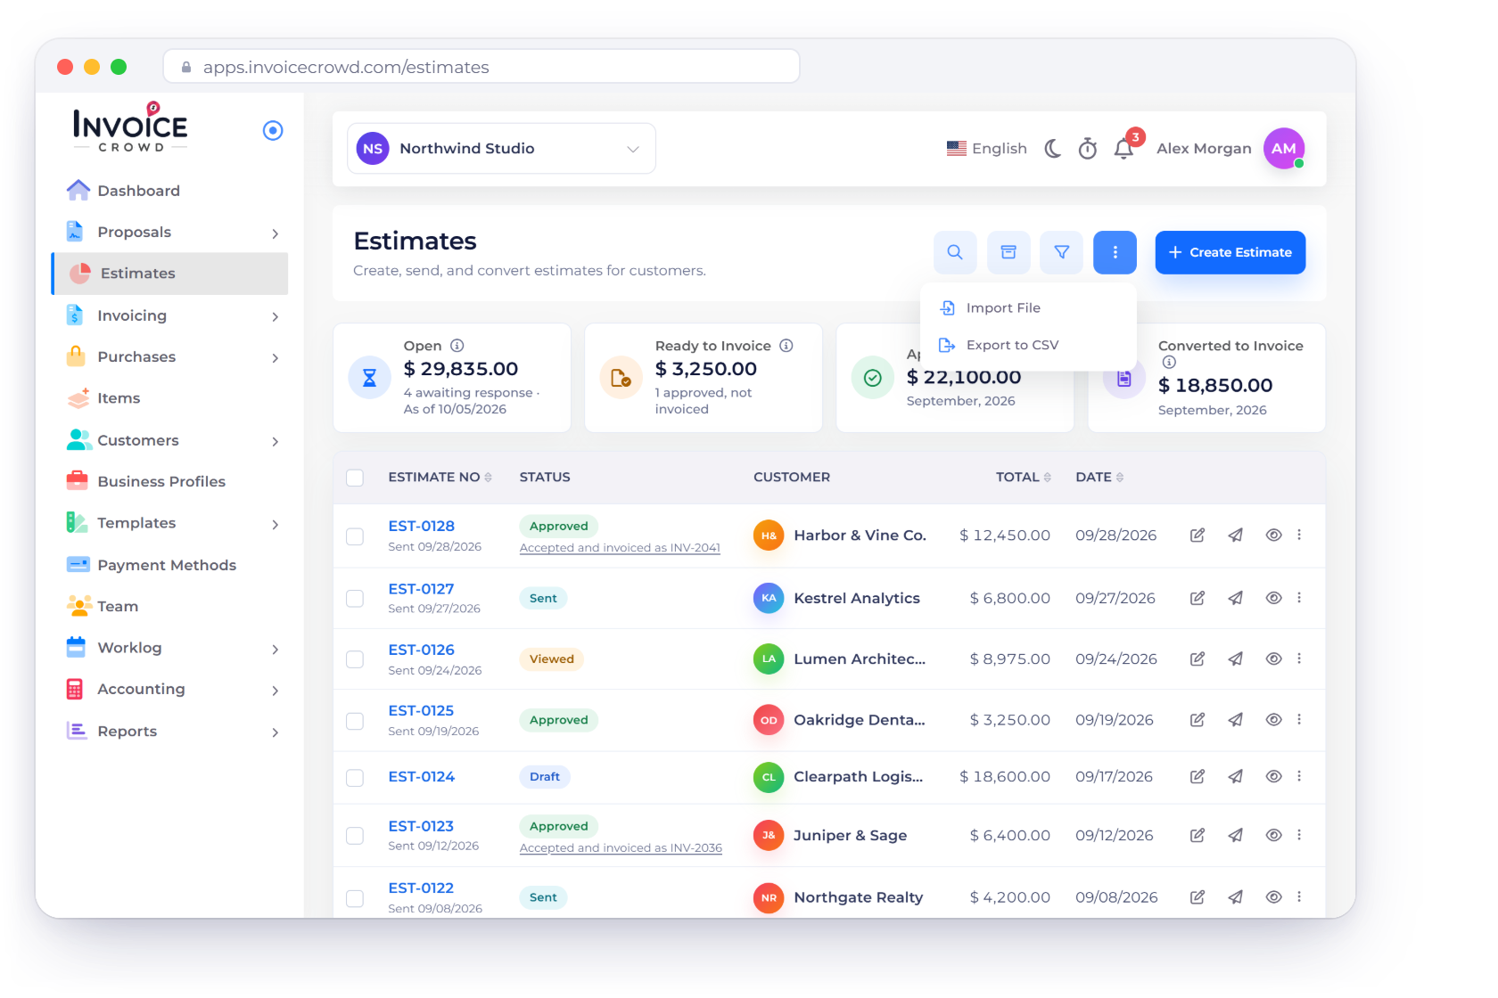Collapse sidebar using the circle toggle
The height and width of the screenshot is (998, 1498).
273,131
